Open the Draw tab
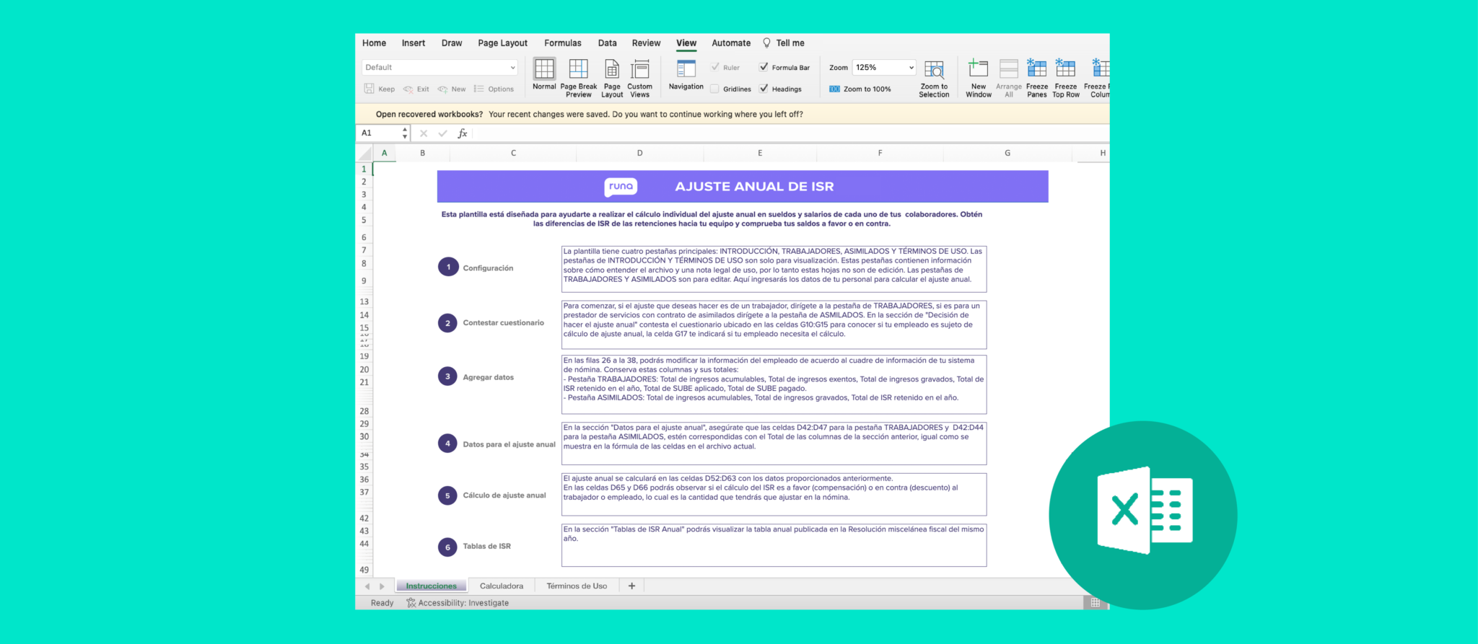 [x=452, y=43]
